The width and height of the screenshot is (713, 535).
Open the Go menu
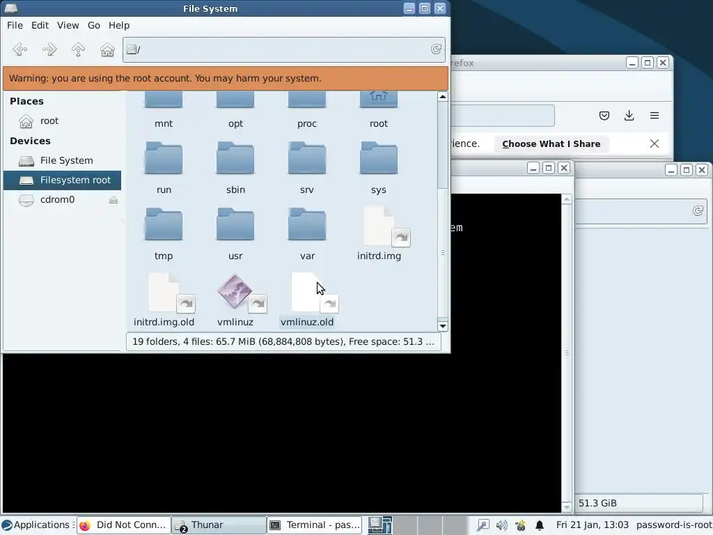click(94, 26)
